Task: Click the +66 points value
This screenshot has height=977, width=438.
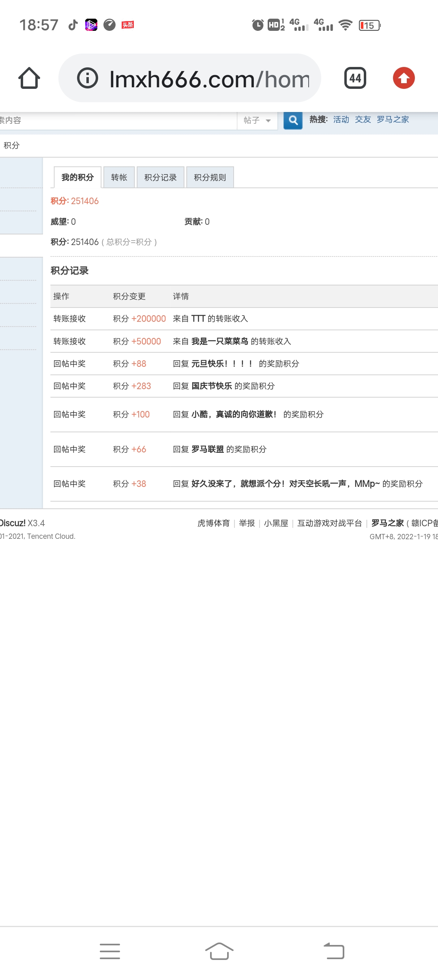Action: coord(139,450)
